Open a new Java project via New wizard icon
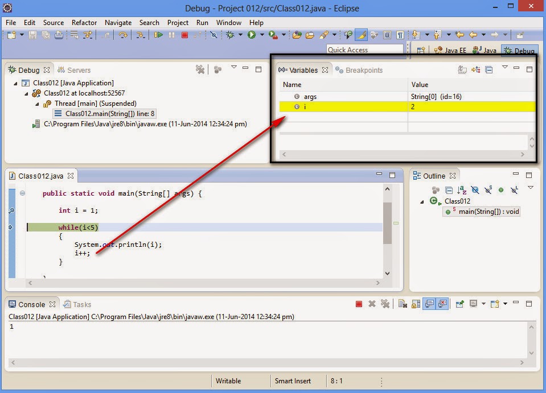The image size is (546, 393). tap(11, 35)
